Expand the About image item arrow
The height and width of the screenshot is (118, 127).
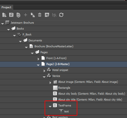click(50, 83)
